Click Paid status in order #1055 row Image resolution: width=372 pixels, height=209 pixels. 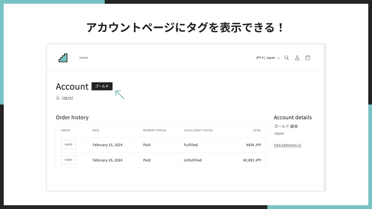click(147, 145)
